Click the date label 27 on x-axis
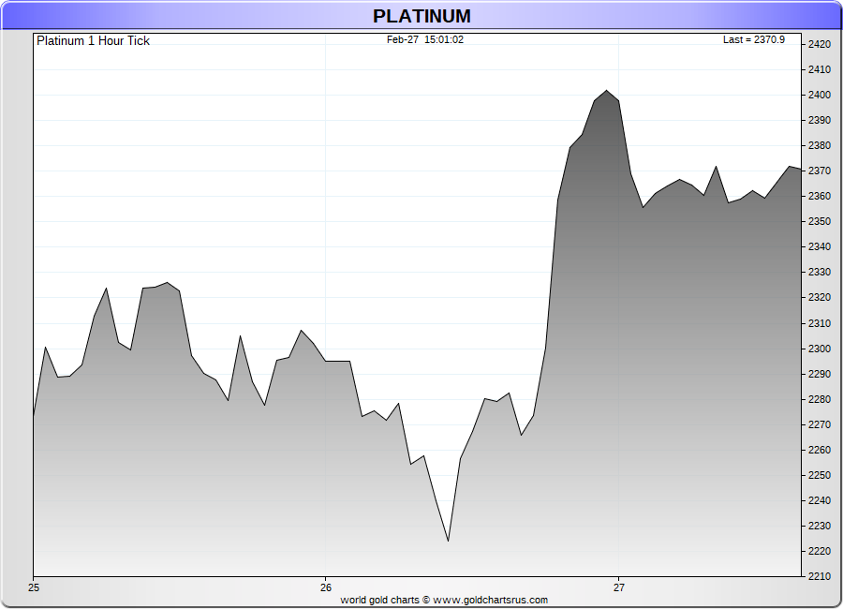 coord(619,588)
